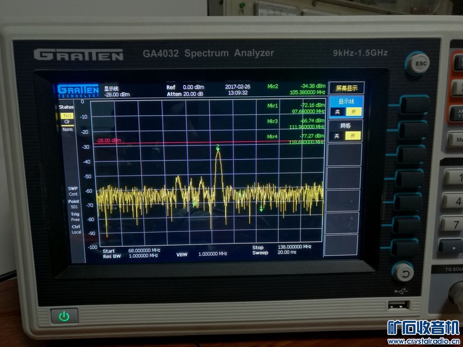Tap the Mkr1 frequency 97.680000 MHz
The height and width of the screenshot is (347, 463).
click(308, 111)
